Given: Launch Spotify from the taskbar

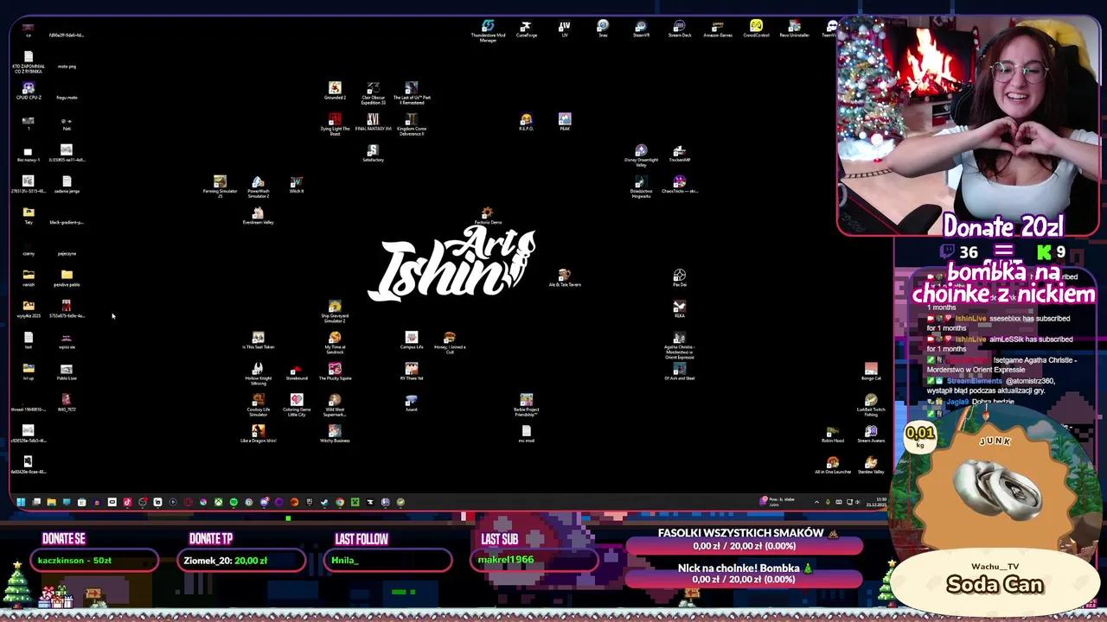Looking at the screenshot, I should click(x=232, y=502).
